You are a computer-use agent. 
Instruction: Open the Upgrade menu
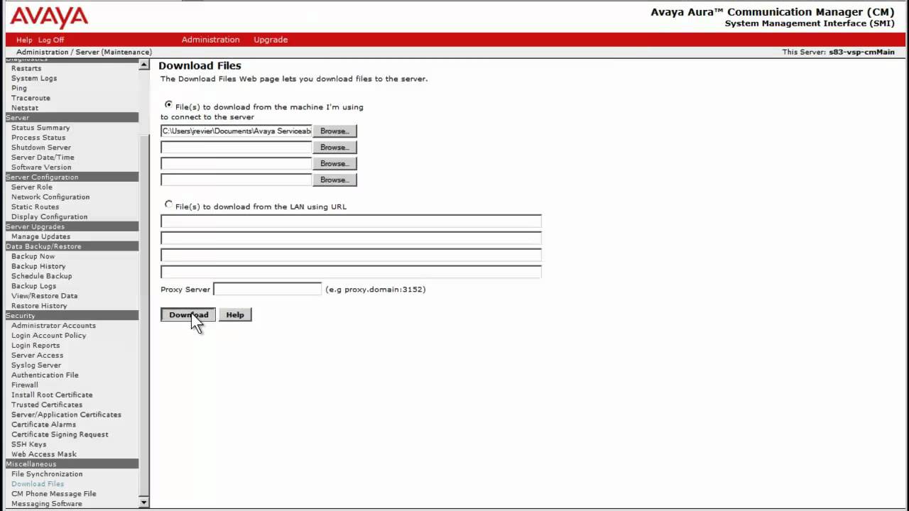(271, 40)
